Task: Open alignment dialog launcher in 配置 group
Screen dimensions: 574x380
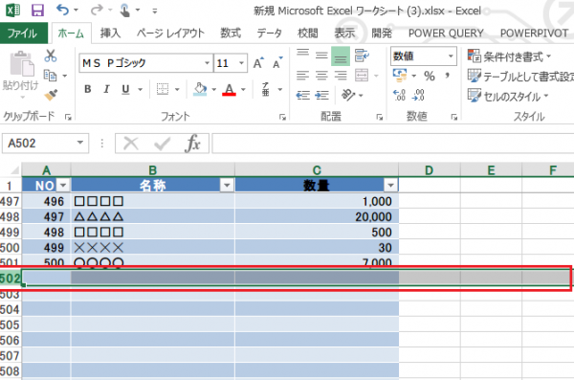Action: pos(380,117)
